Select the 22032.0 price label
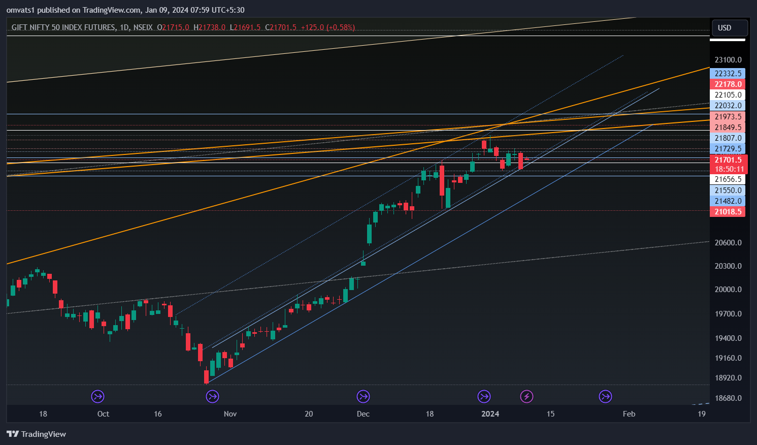This screenshot has height=445, width=757. (x=728, y=106)
